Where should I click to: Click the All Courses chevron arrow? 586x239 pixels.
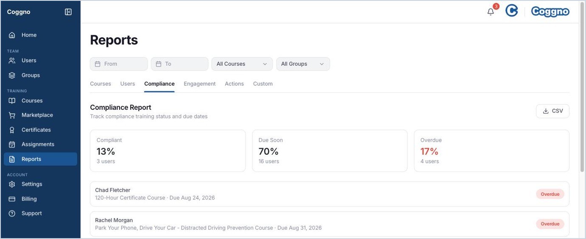(265, 64)
